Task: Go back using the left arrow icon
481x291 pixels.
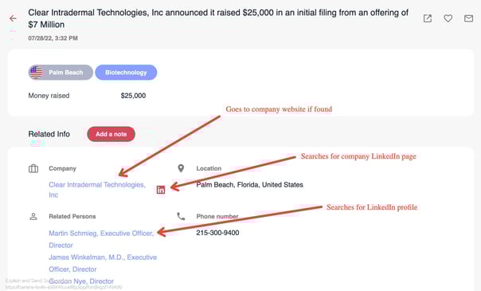Action: point(13,18)
